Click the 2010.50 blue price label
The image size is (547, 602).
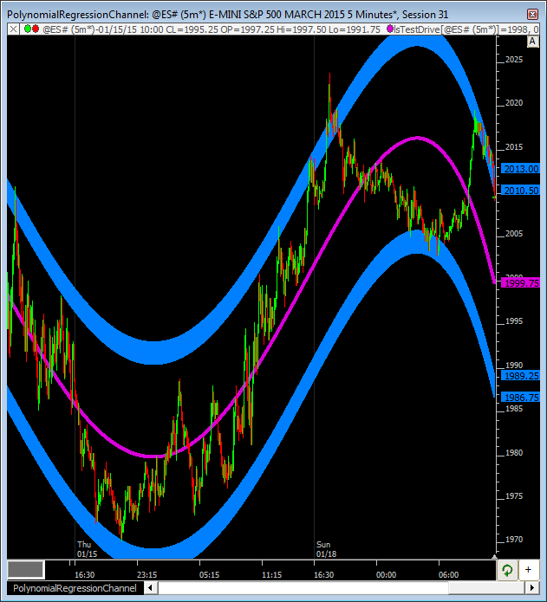pyautogui.click(x=520, y=191)
